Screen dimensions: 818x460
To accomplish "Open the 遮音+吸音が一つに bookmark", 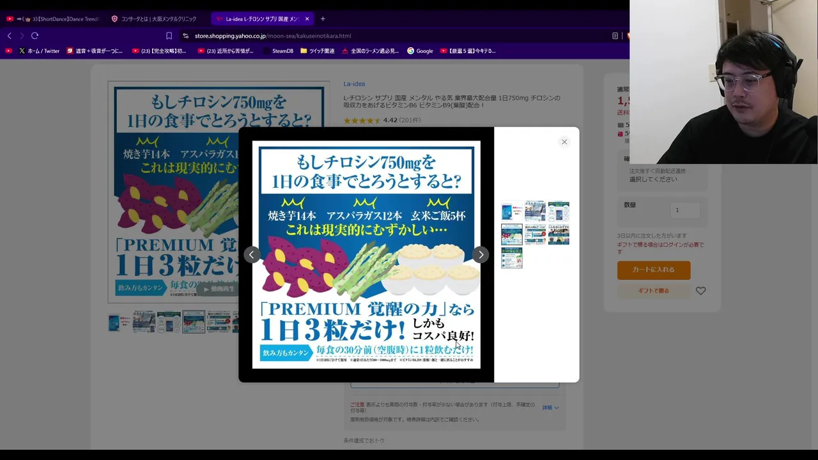I will point(95,50).
